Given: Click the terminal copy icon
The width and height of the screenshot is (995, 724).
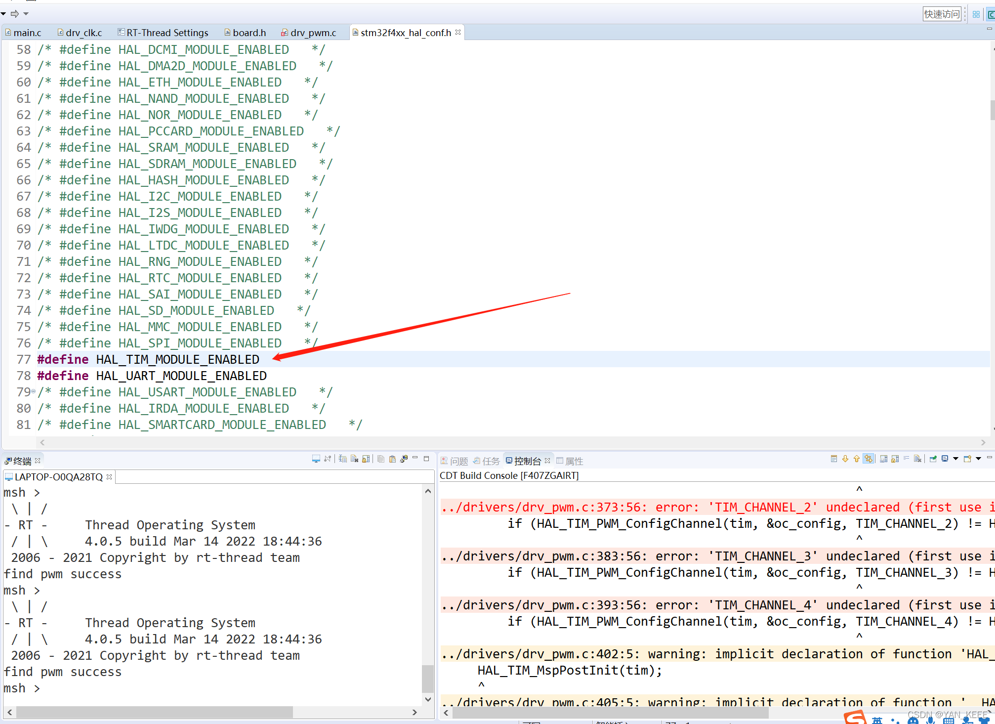Looking at the screenshot, I should pos(381,459).
